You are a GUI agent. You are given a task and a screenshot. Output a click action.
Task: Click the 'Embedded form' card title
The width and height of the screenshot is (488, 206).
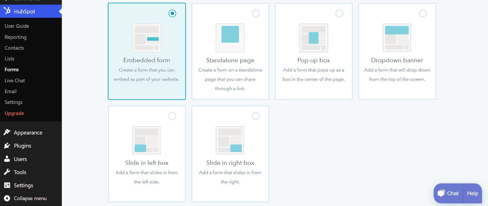point(147,60)
